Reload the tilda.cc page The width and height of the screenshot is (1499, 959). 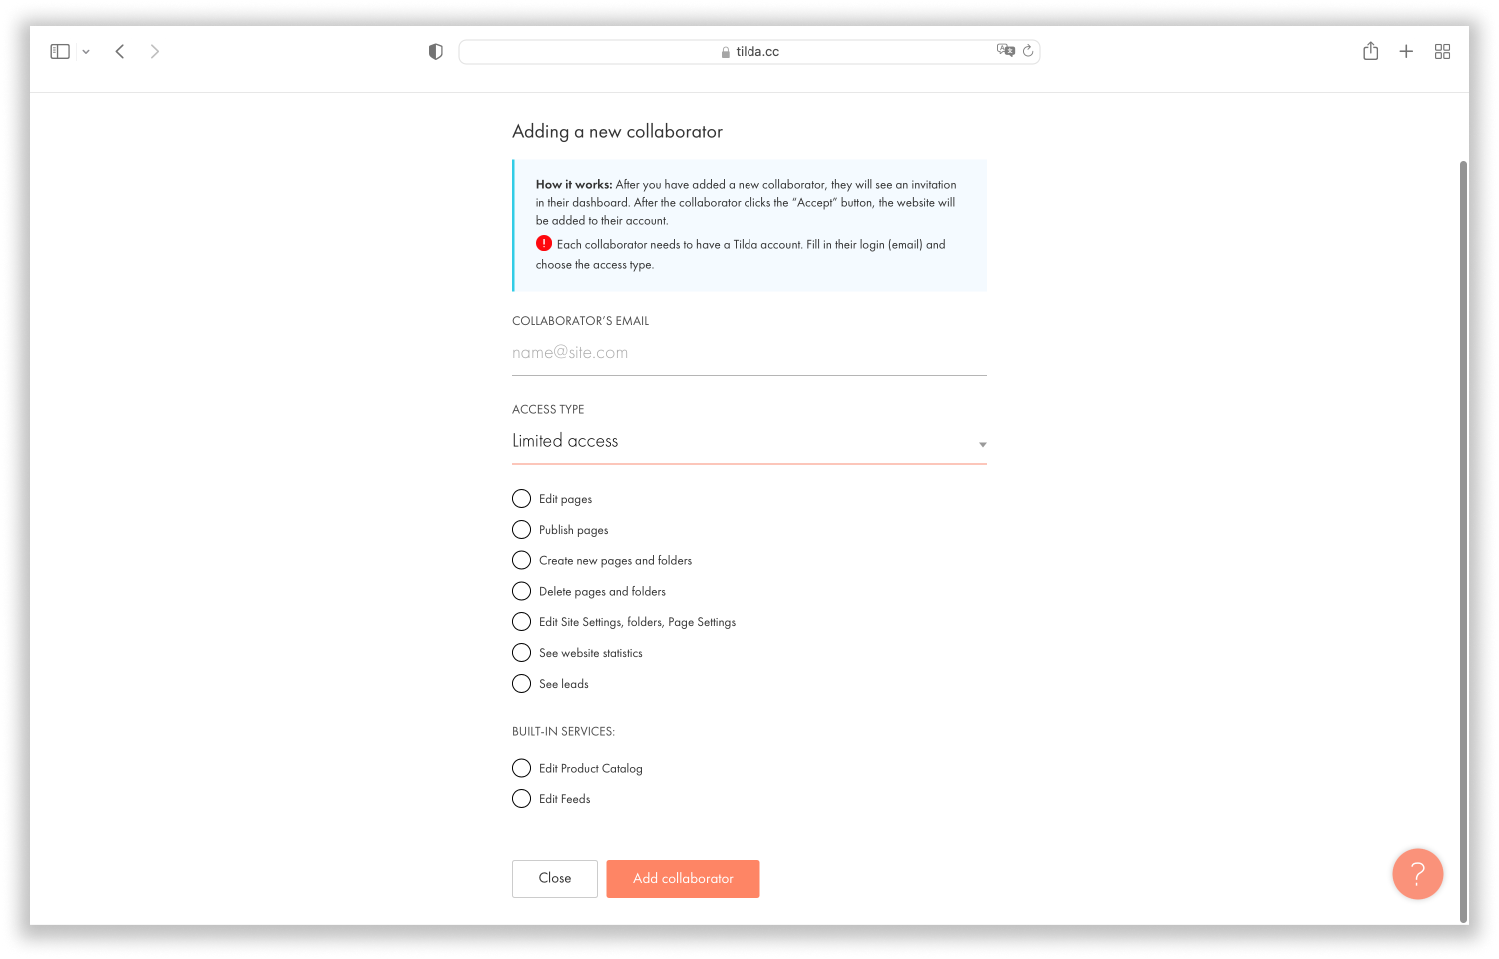(1029, 51)
